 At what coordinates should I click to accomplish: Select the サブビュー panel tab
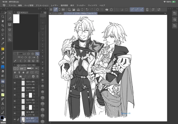pyautogui.click(x=23, y=13)
